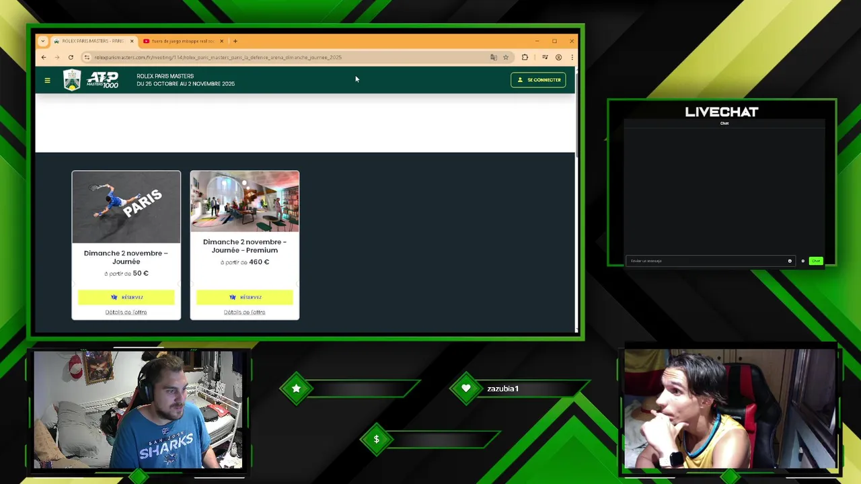Screen dimensions: 861x484
Task: Close the Rolex Paris Masters tab
Action: [x=132, y=41]
